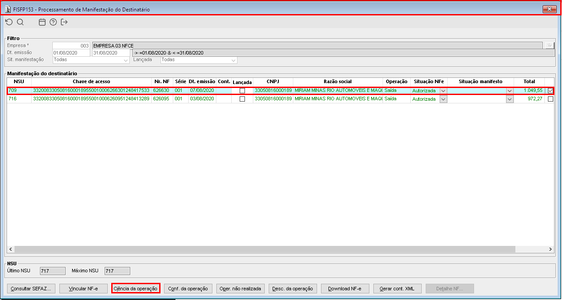Check selection box of row 716
562x300 pixels.
point(551,99)
